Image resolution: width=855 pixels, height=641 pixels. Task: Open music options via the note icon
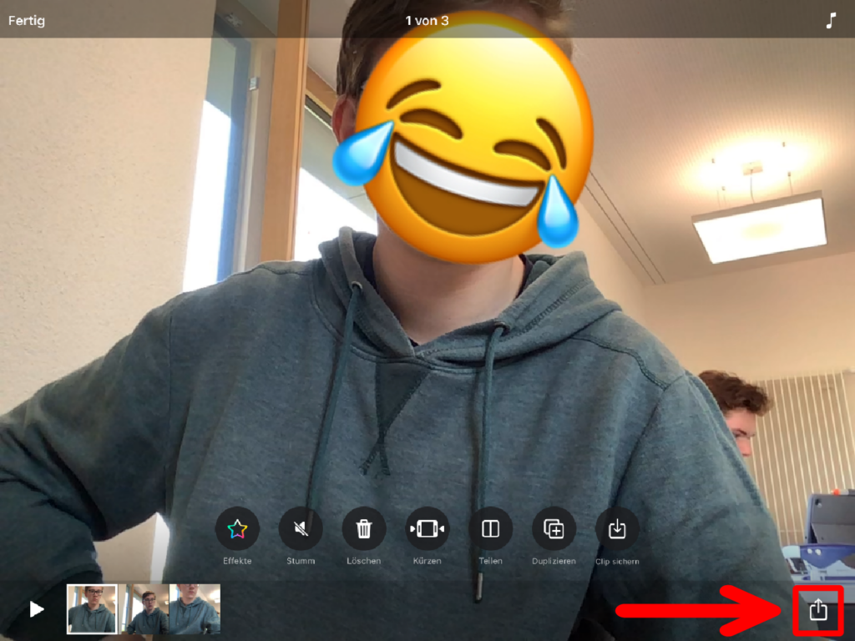[830, 21]
